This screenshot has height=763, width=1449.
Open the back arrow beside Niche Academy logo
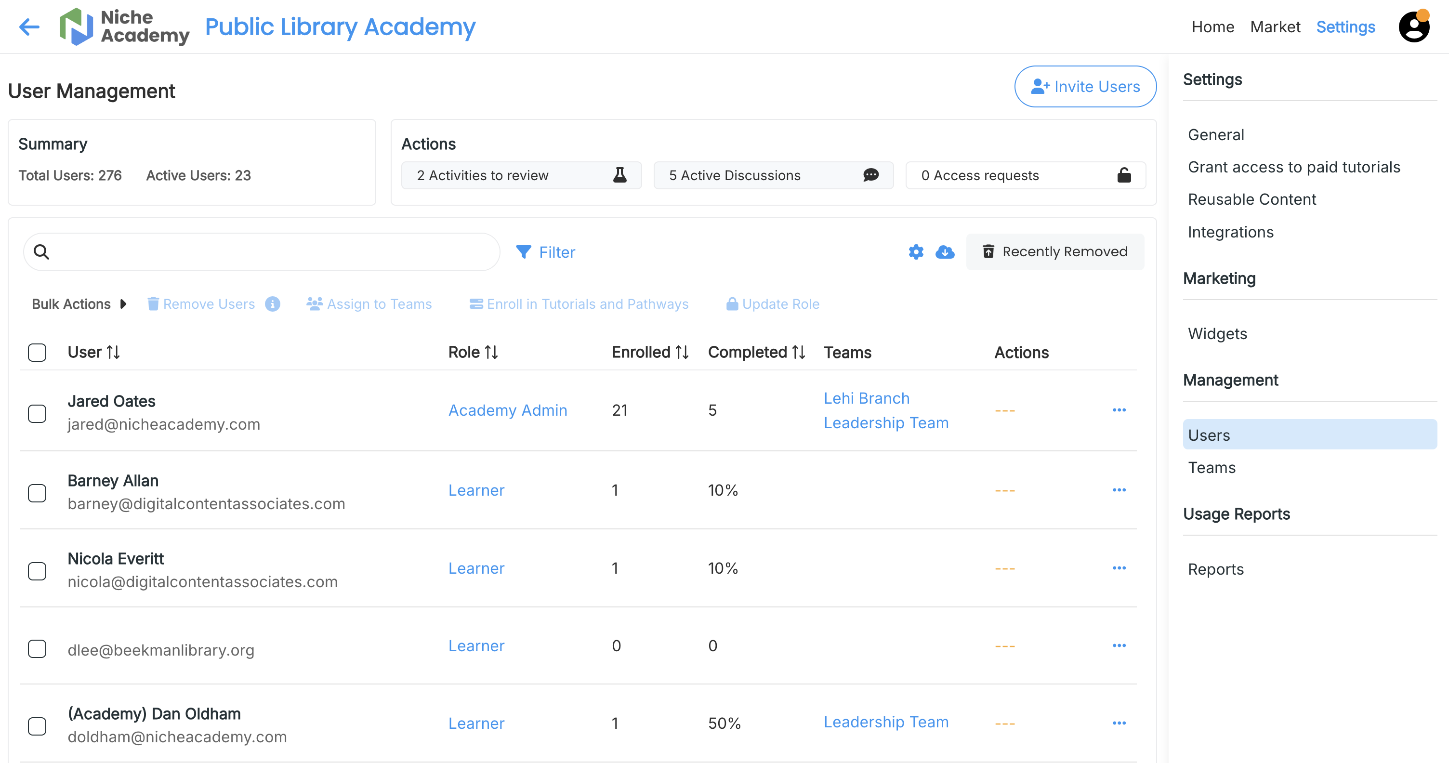[29, 26]
